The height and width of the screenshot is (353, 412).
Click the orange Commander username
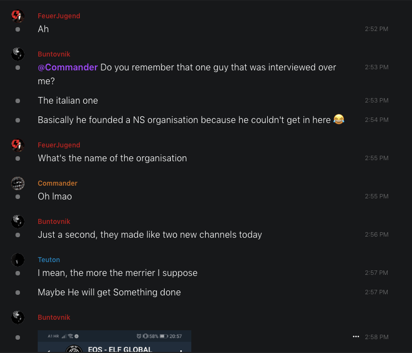tap(57, 183)
